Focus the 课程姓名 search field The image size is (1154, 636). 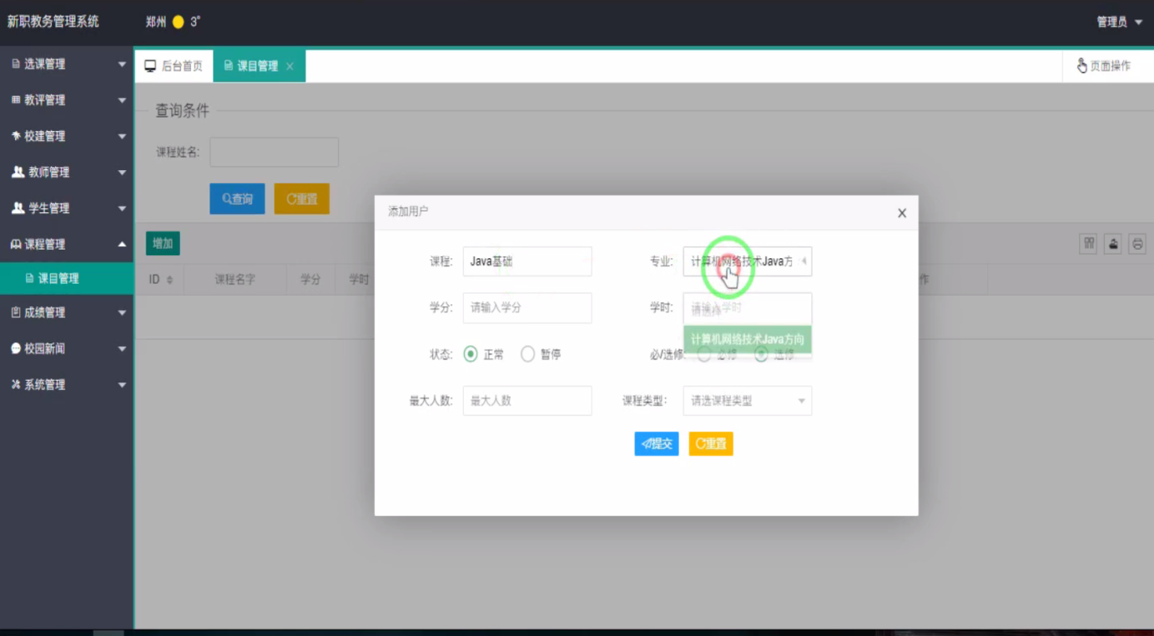click(274, 152)
